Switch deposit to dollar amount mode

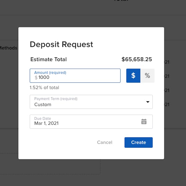pyautogui.click(x=133, y=76)
